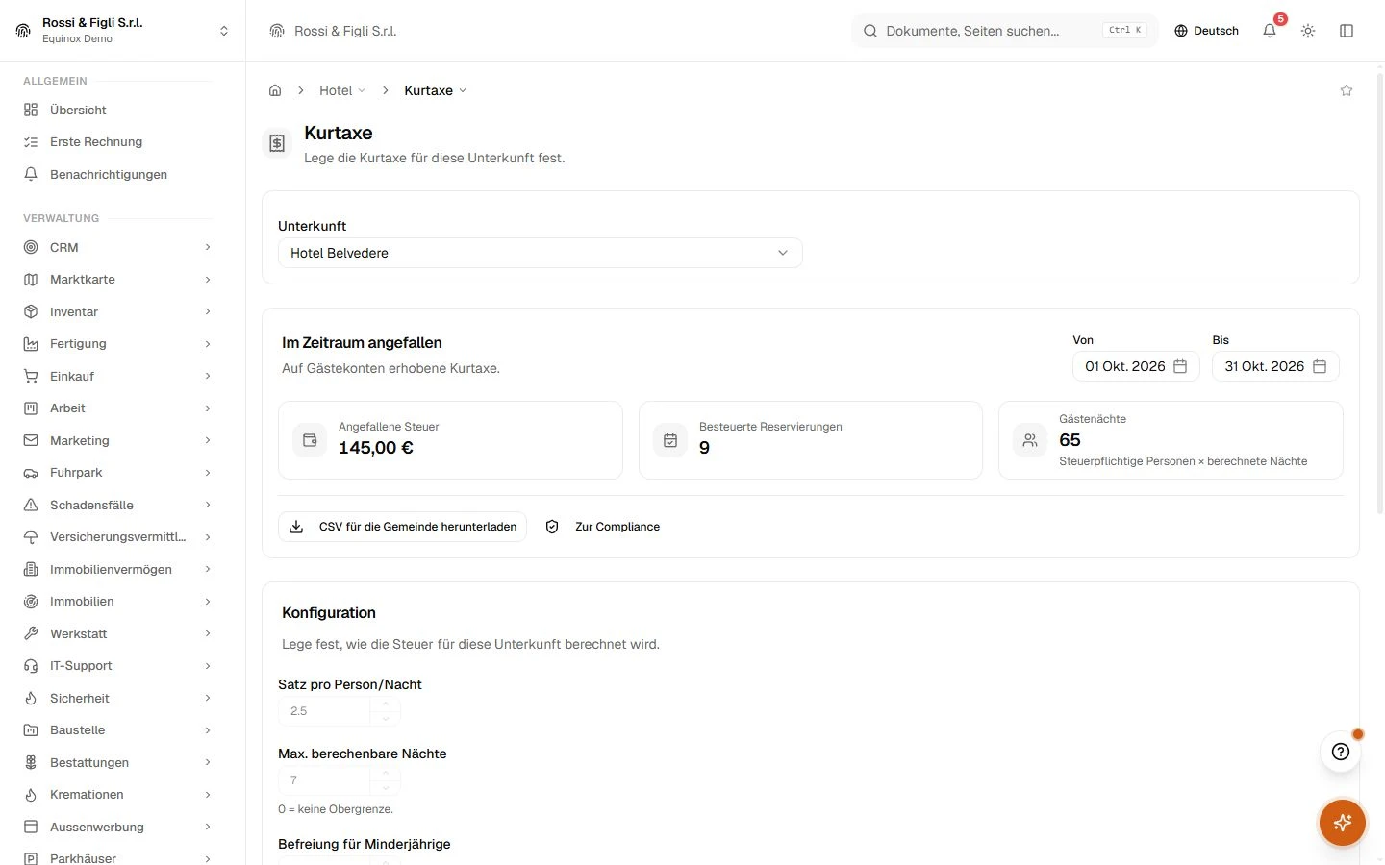Click the Fuhrpark car icon in sidebar
1385x865 pixels.
tap(31, 473)
